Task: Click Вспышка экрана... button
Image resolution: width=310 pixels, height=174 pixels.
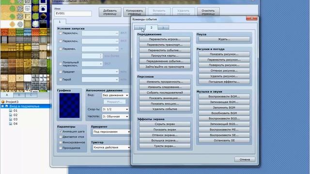Action: click(x=165, y=141)
